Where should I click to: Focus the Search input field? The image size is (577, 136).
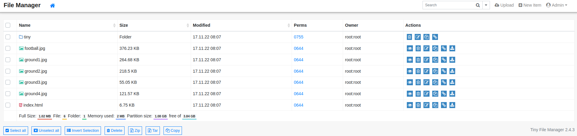448,5
